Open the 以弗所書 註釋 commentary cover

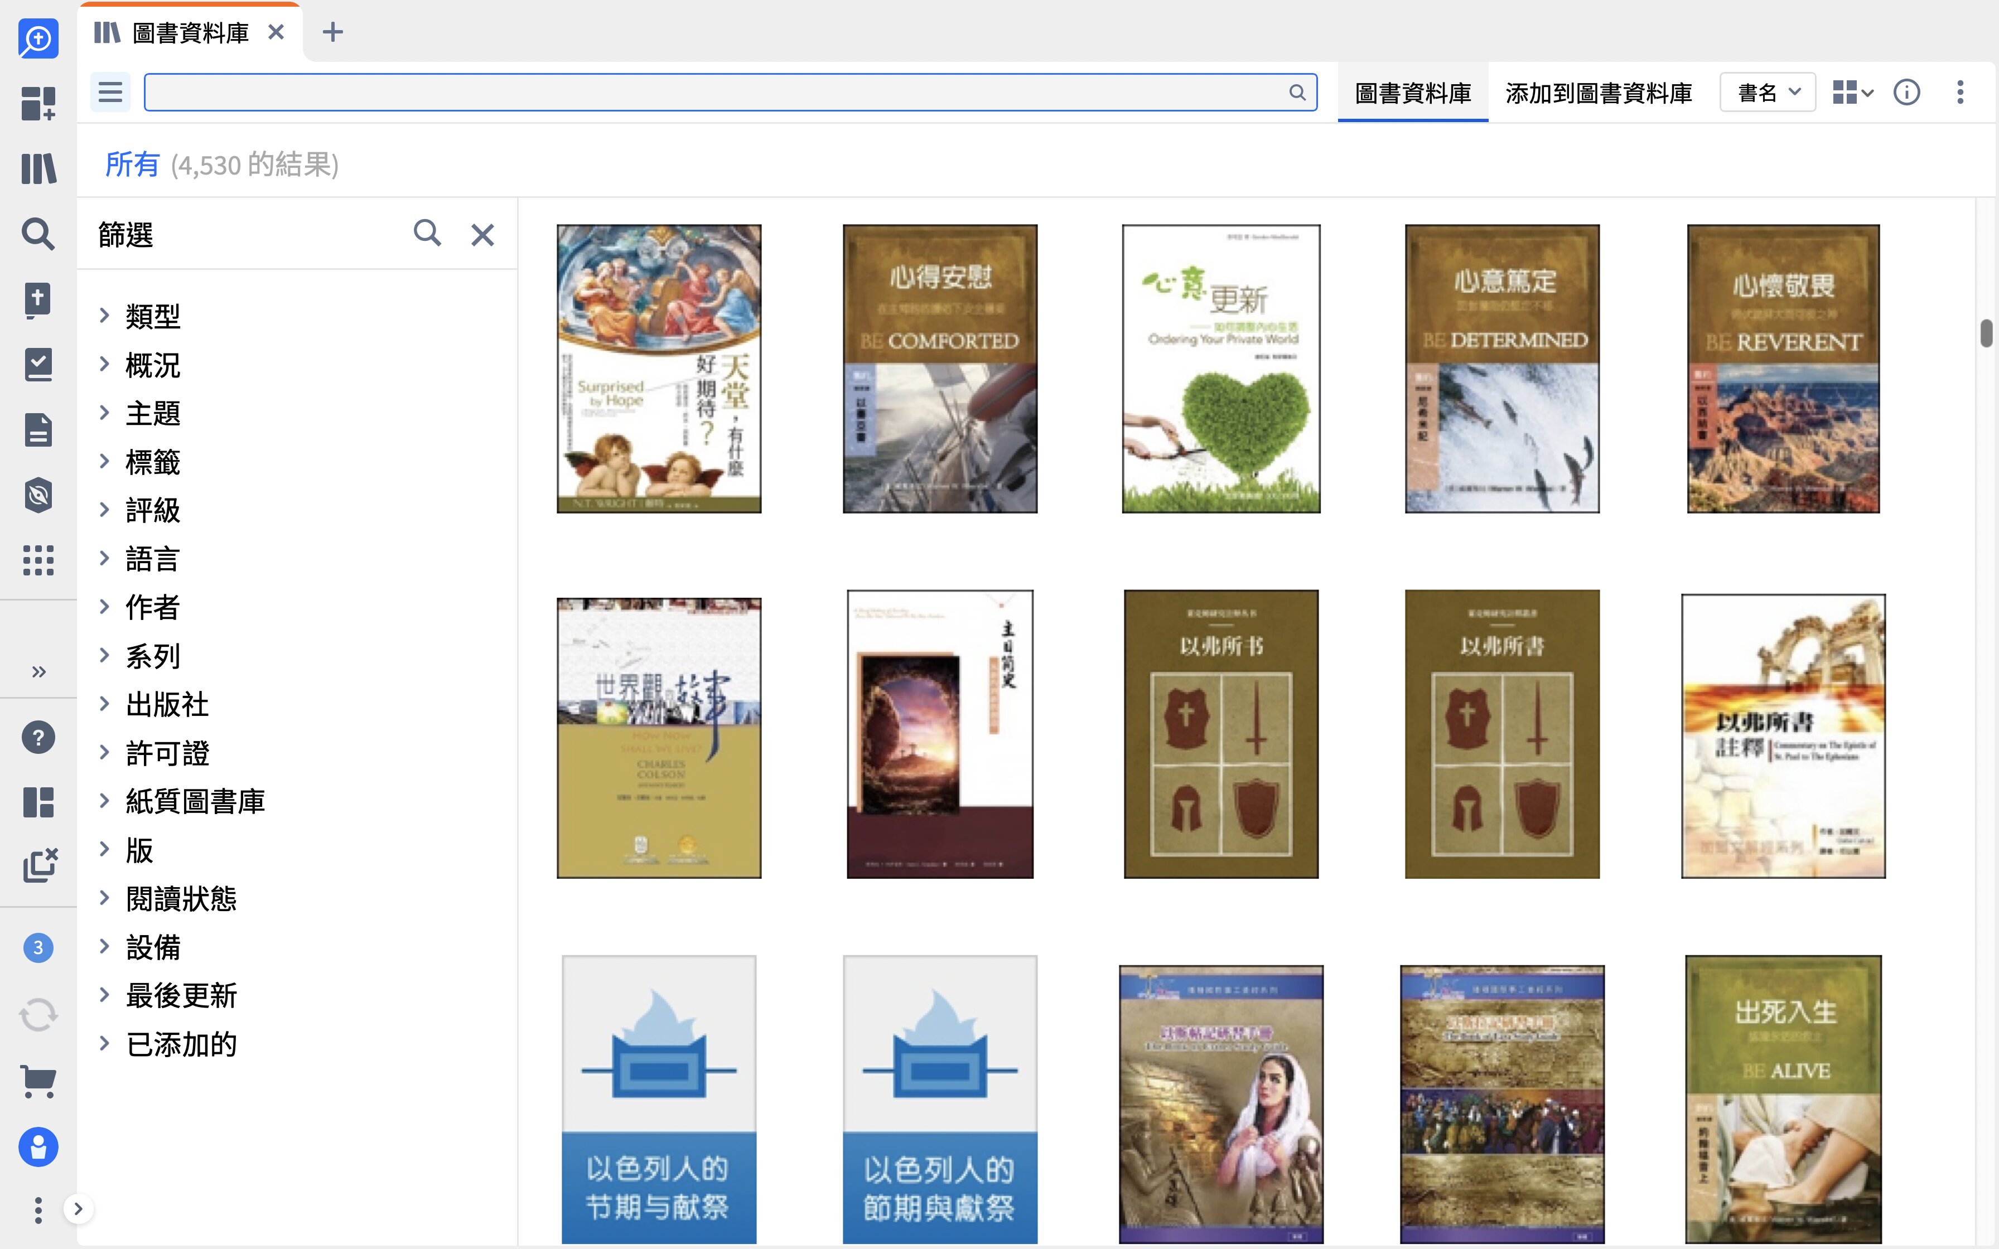pyautogui.click(x=1783, y=735)
